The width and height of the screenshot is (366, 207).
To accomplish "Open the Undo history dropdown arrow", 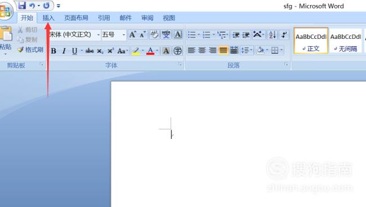I will click(39, 6).
